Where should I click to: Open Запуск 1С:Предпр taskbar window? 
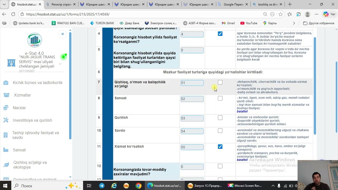tap(205, 186)
